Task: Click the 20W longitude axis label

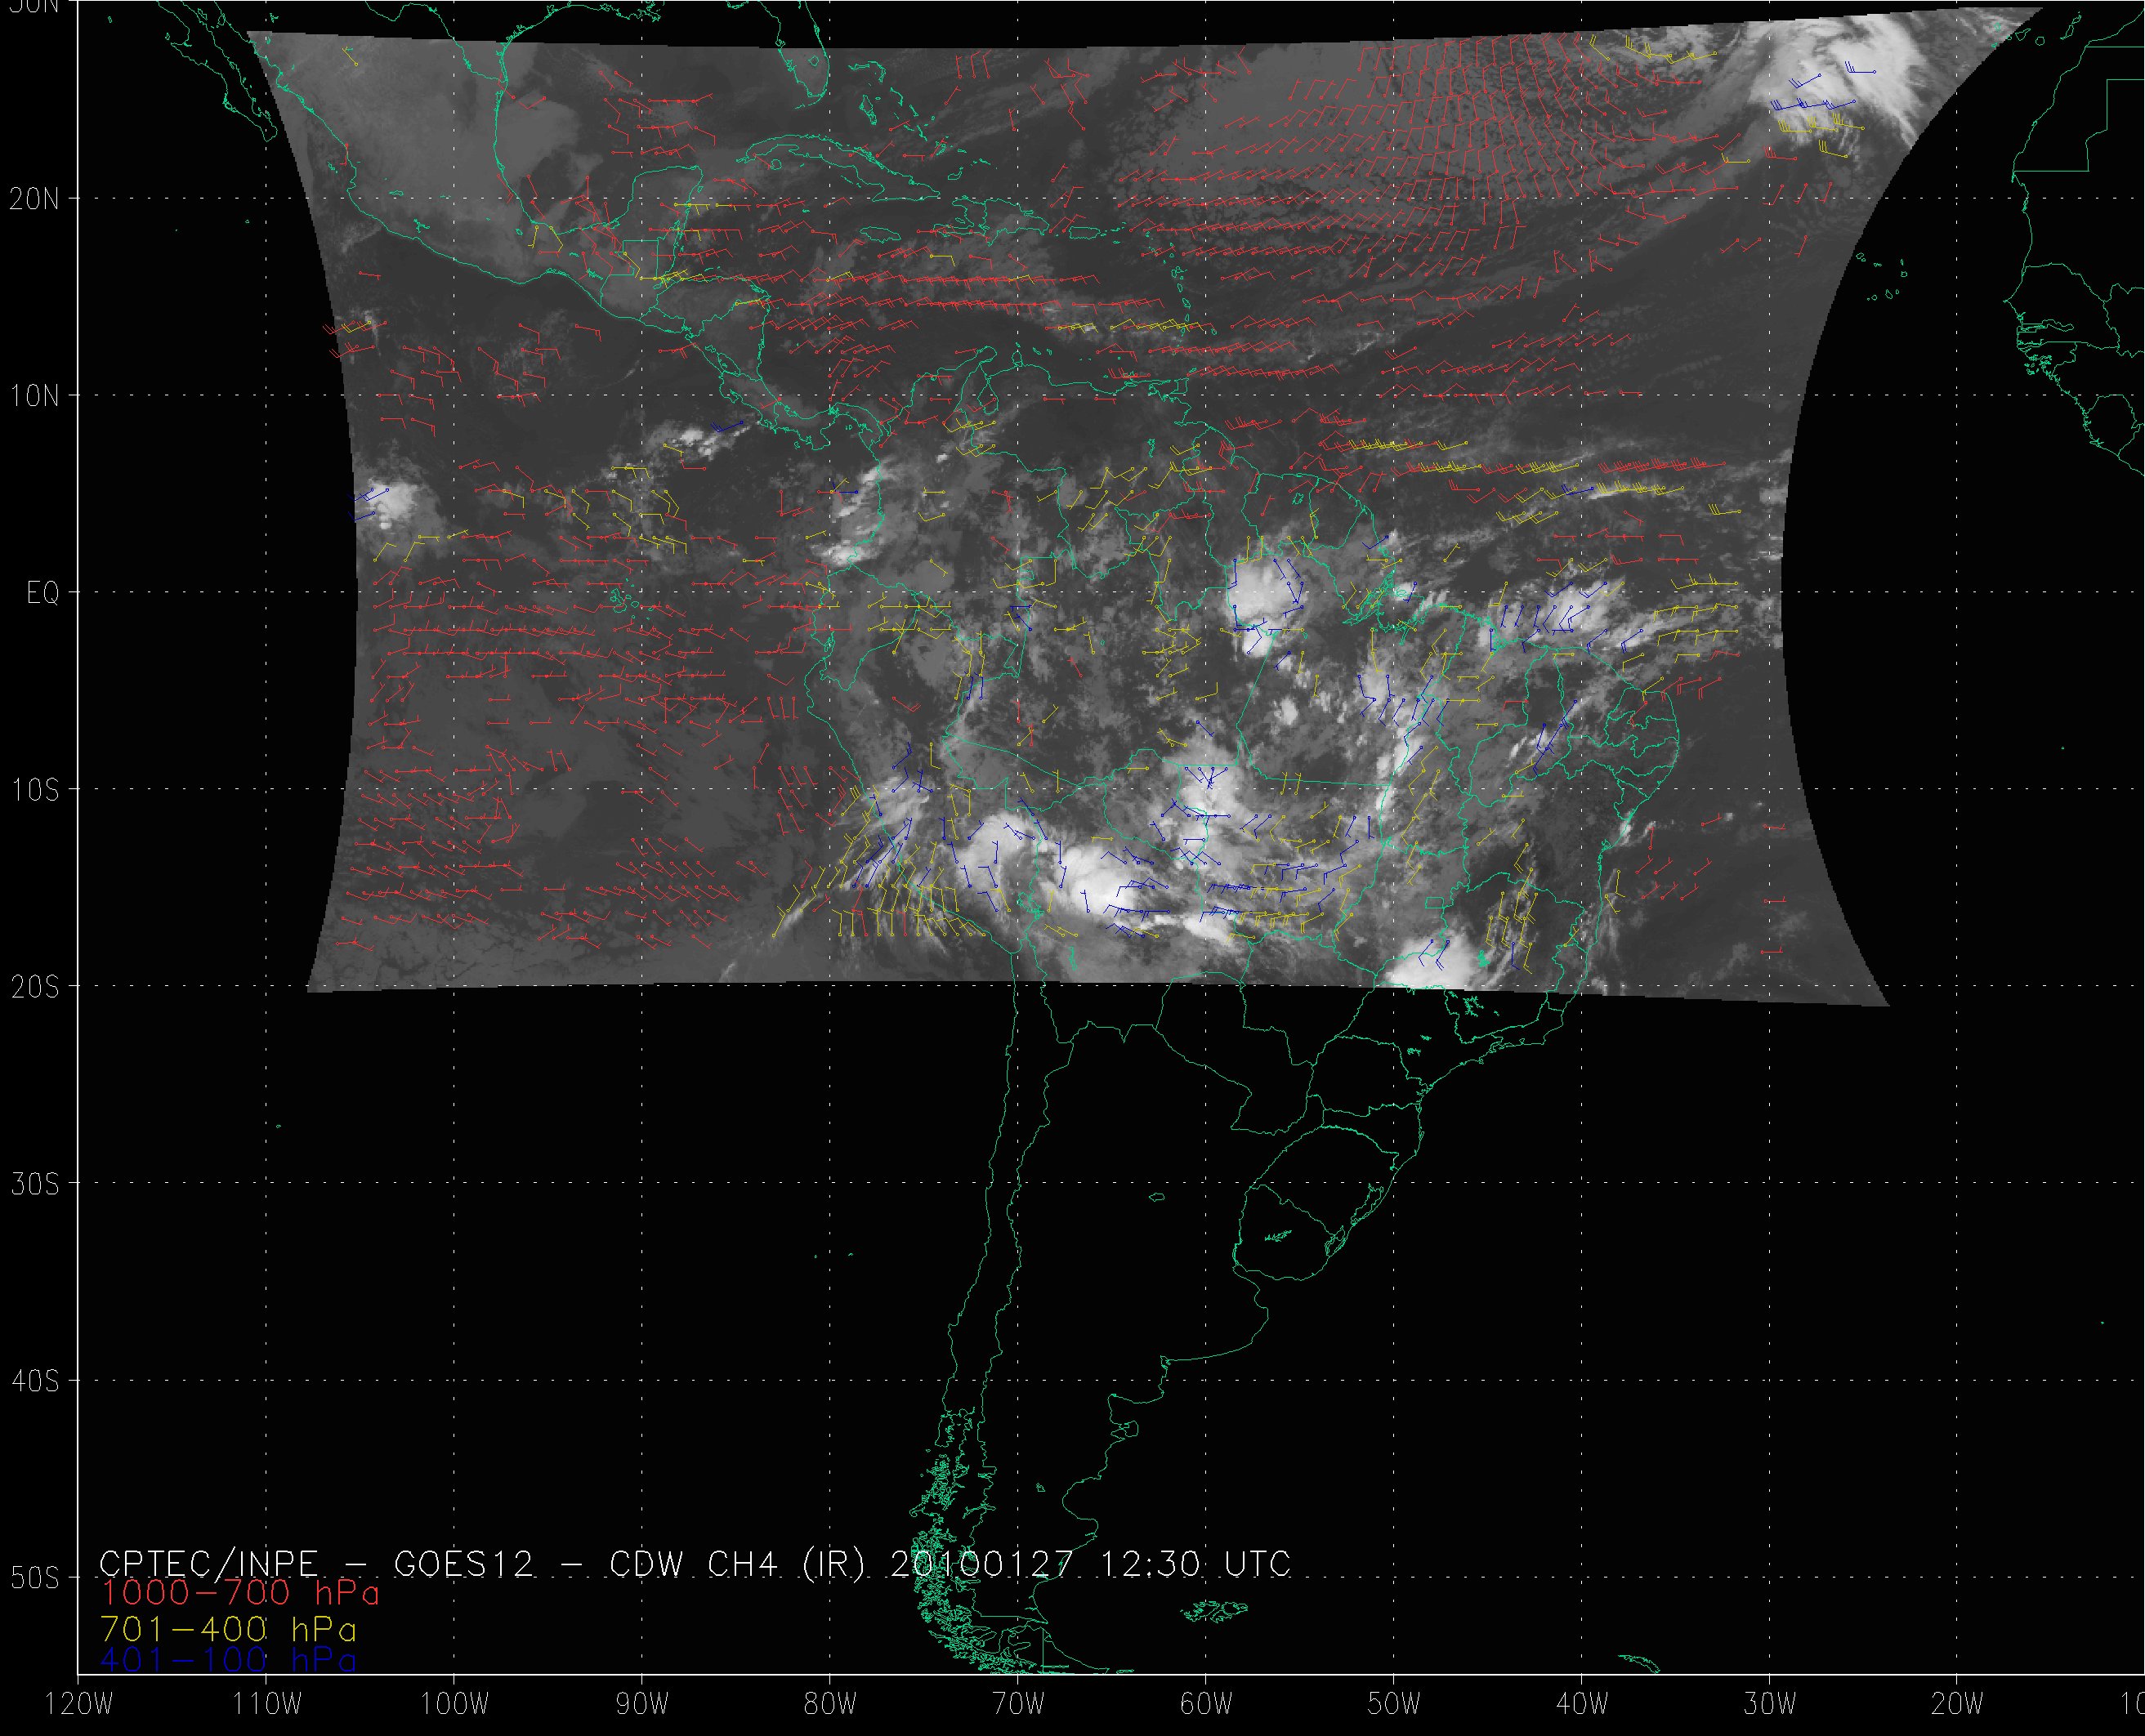Action: tap(1957, 1705)
